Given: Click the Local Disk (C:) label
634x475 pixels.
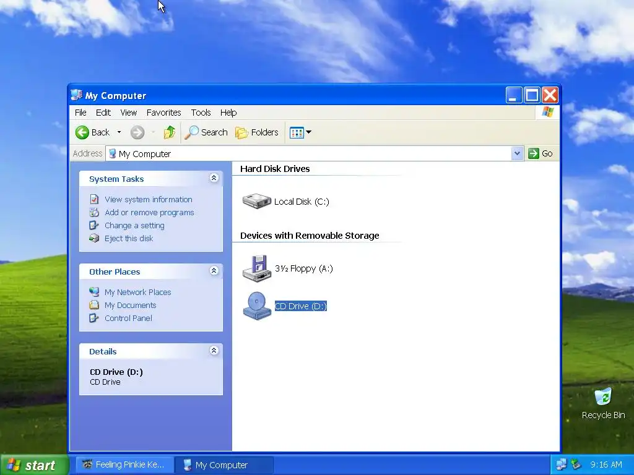Looking at the screenshot, I should pyautogui.click(x=302, y=202).
